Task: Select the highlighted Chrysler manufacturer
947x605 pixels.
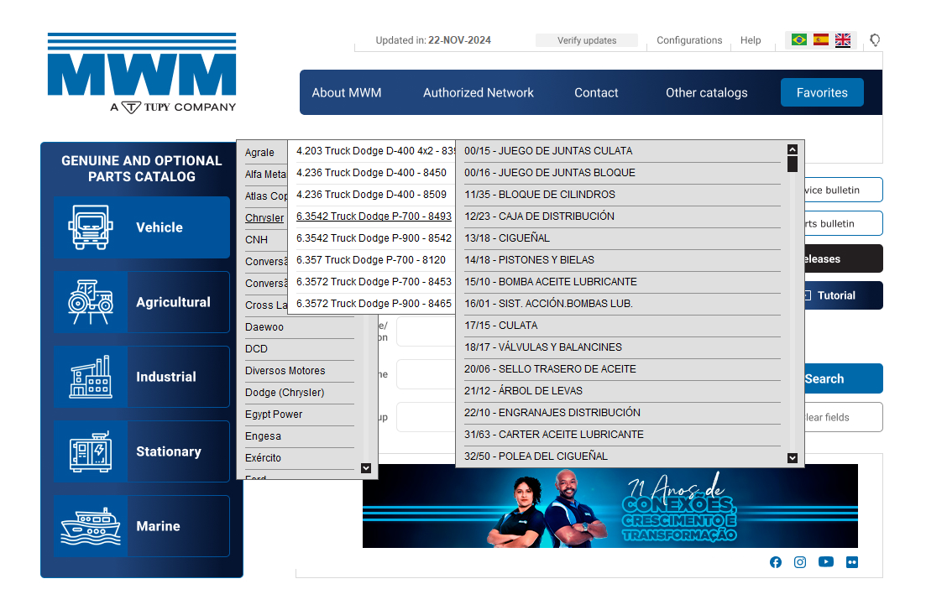Action: point(264,218)
